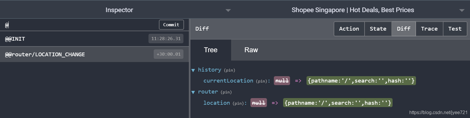Pin the location node
Viewport: 470px width, 118px height.
coord(238,103)
